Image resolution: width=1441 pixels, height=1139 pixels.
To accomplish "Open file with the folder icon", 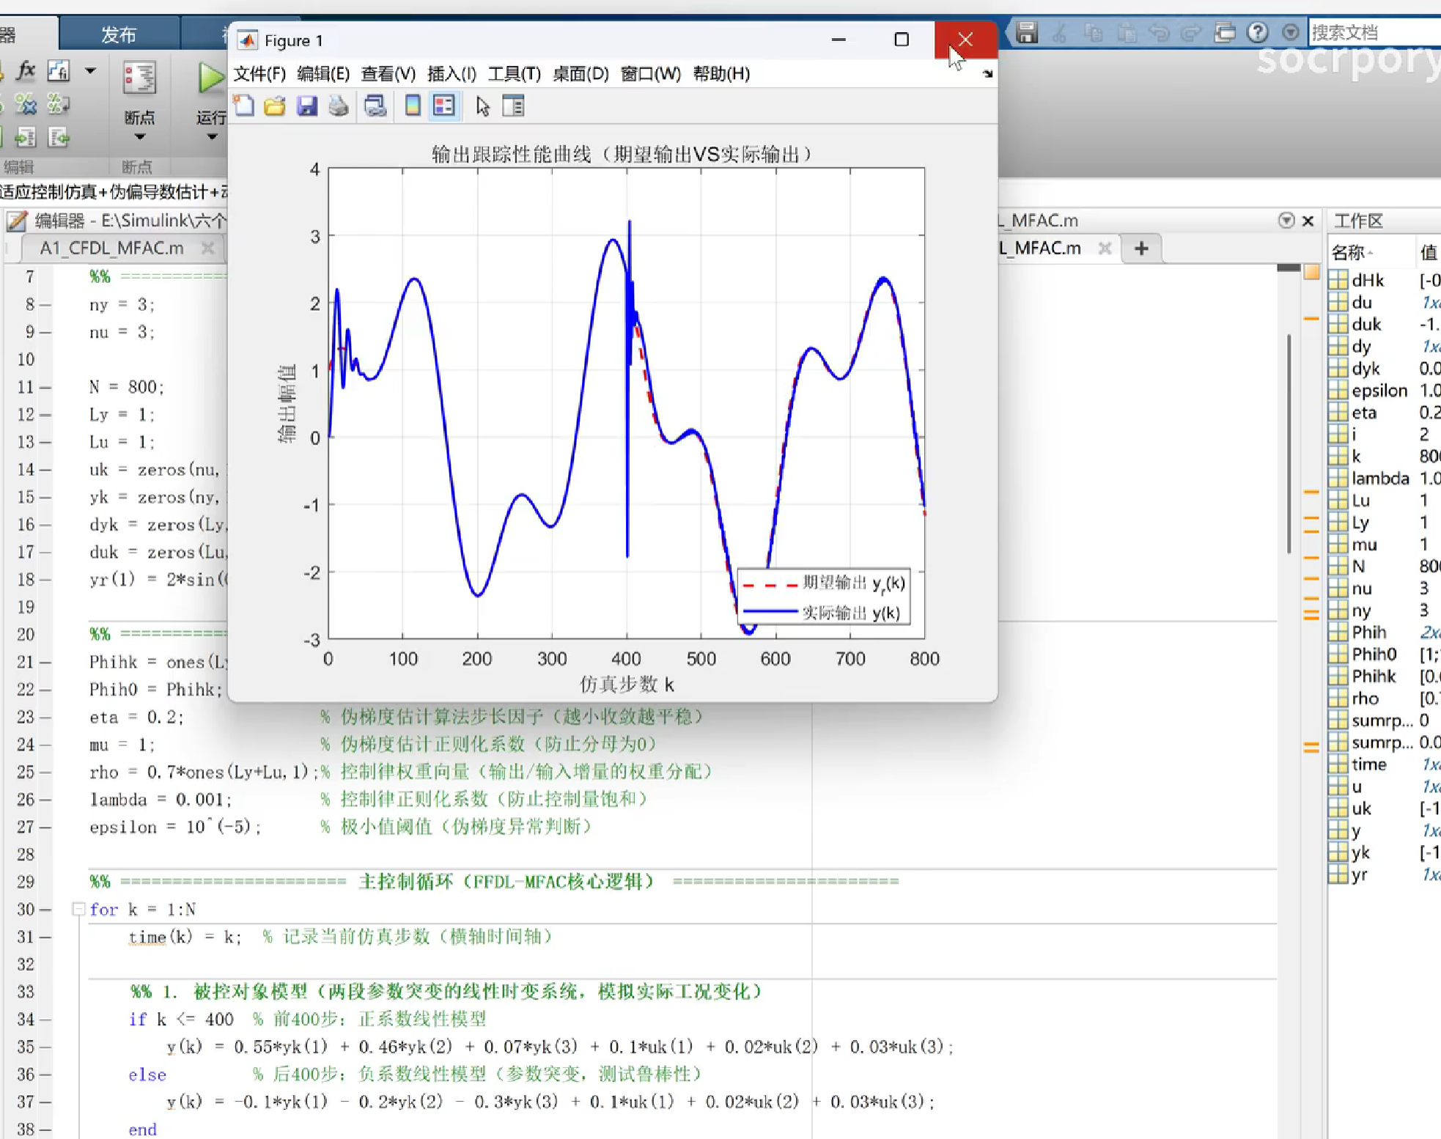I will [275, 106].
